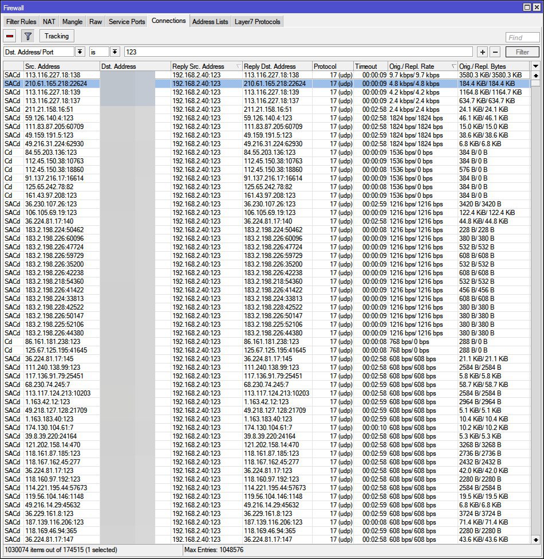Open the Dst. Address/Port field dropdown
Image resolution: width=544 pixels, height=559 pixels.
pos(80,52)
